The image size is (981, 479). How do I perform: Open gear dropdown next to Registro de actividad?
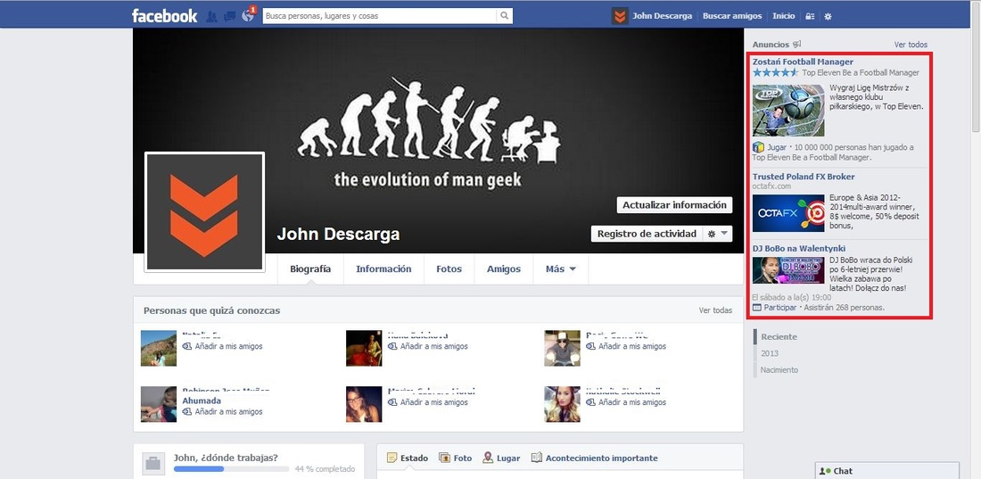718,234
